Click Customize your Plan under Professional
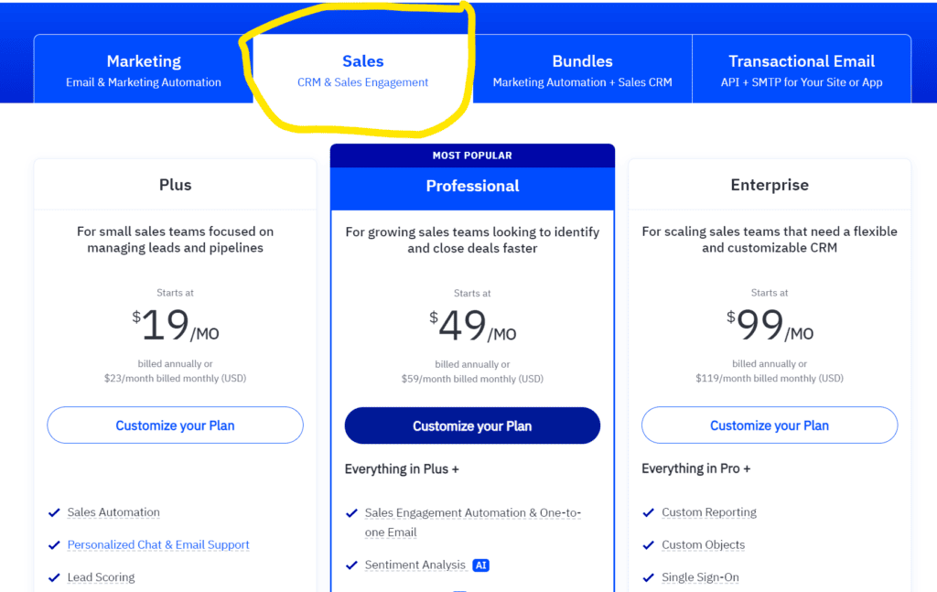Image resolution: width=937 pixels, height=592 pixels. coord(472,426)
